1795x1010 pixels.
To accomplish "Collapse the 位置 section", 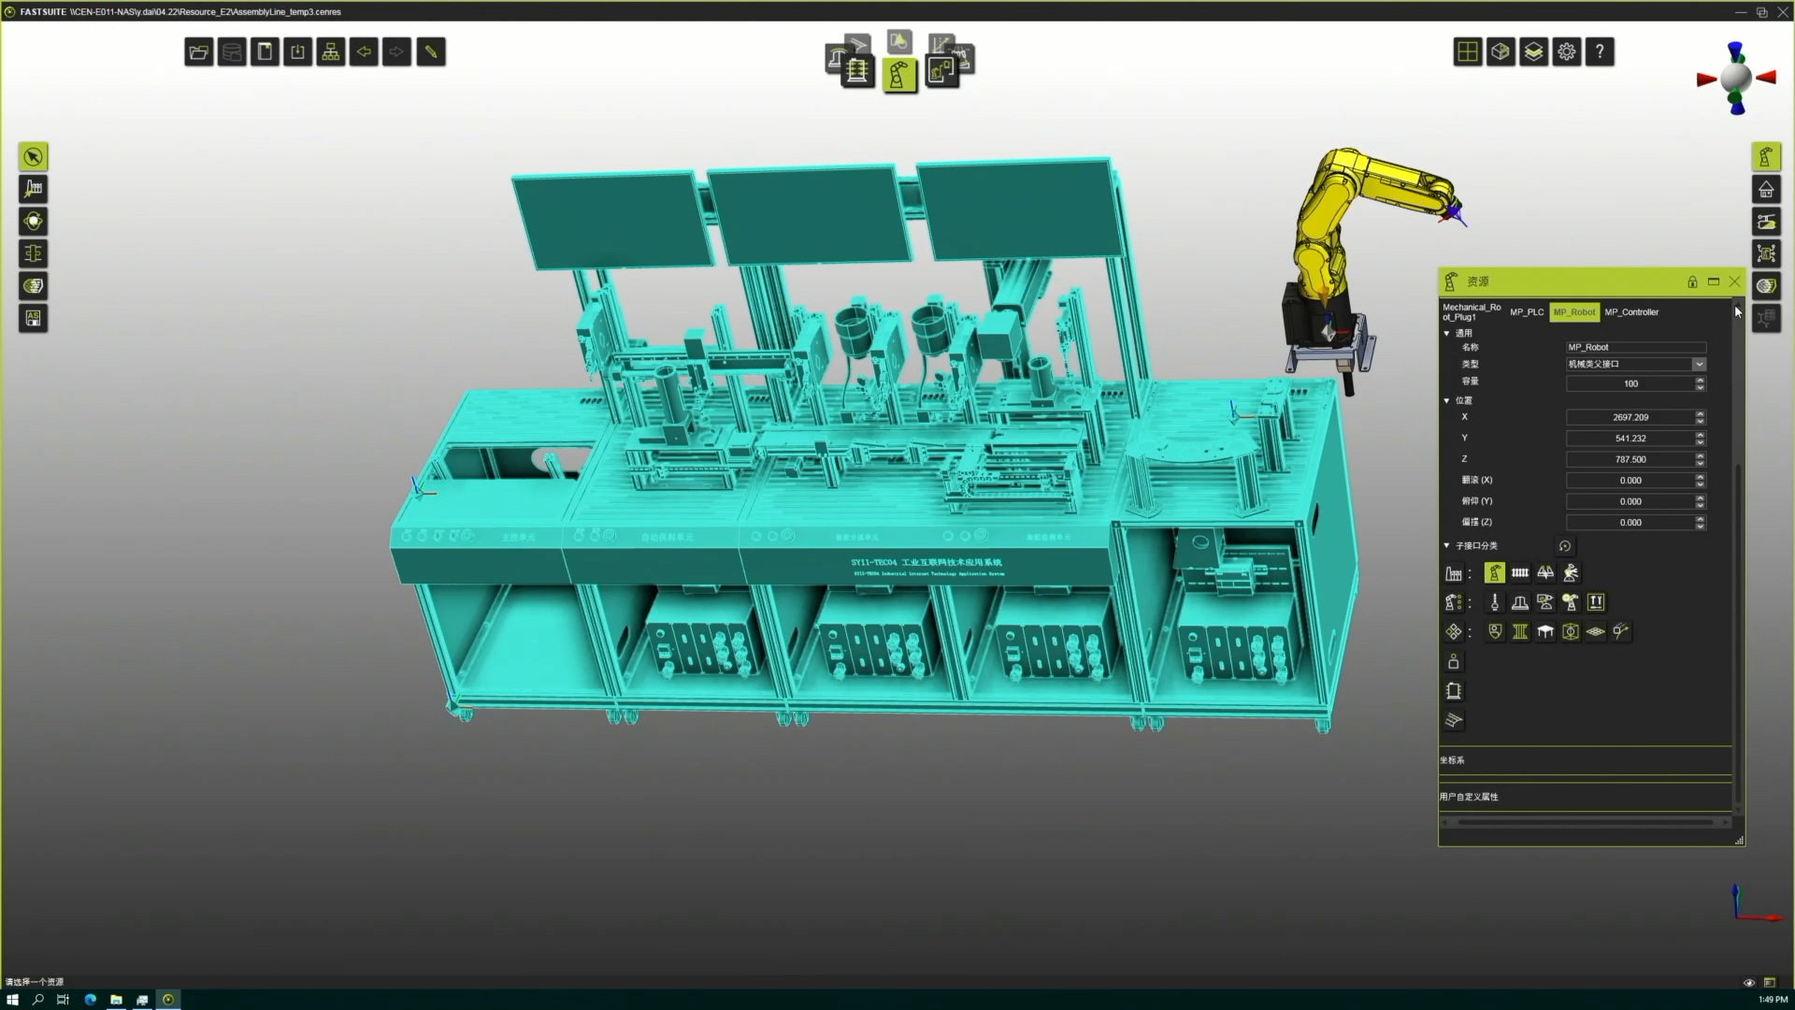I will point(1447,400).
